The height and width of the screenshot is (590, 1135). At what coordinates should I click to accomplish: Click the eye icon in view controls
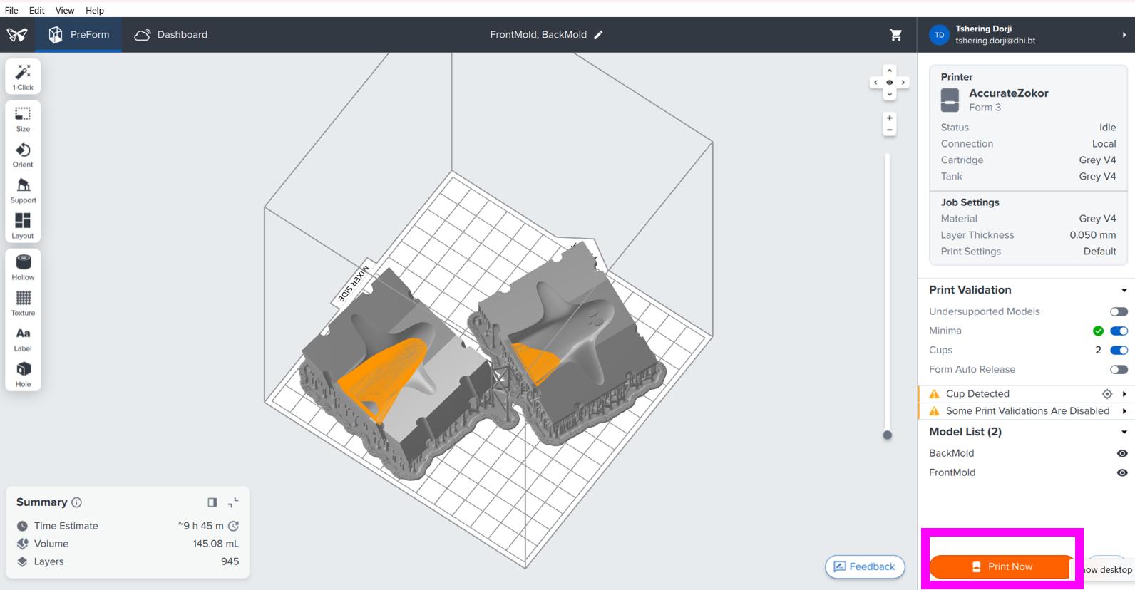click(x=889, y=83)
